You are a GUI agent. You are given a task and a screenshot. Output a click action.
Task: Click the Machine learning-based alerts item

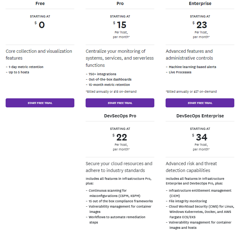tap(192, 67)
